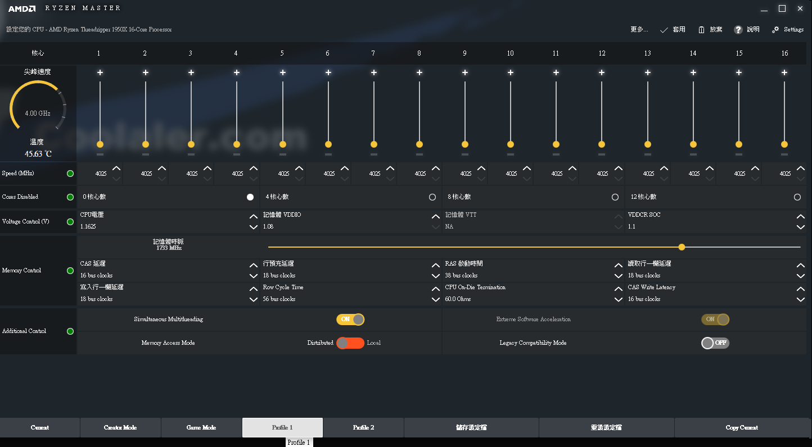The width and height of the screenshot is (812, 447).
Task: Click the plus icon above core 11
Action: pos(556,72)
